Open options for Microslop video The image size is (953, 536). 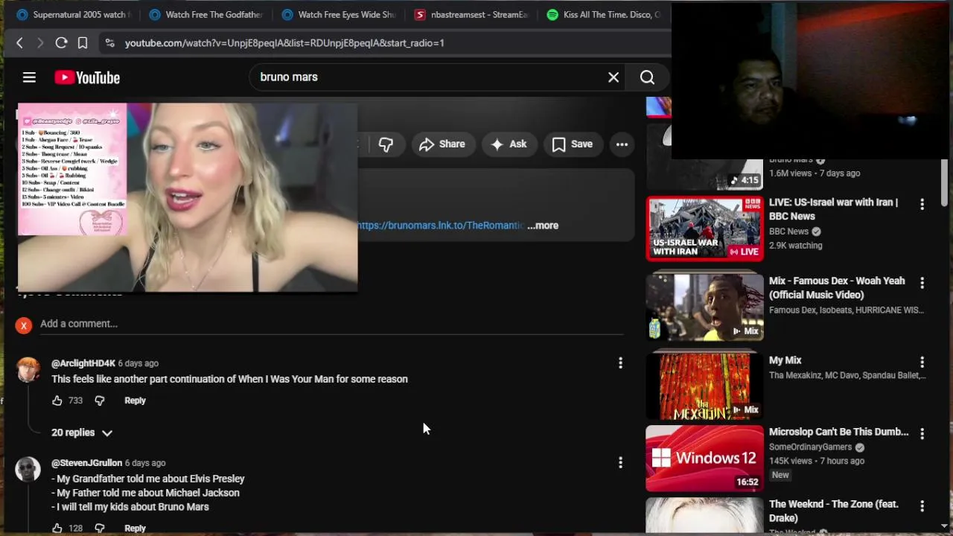coord(922,433)
